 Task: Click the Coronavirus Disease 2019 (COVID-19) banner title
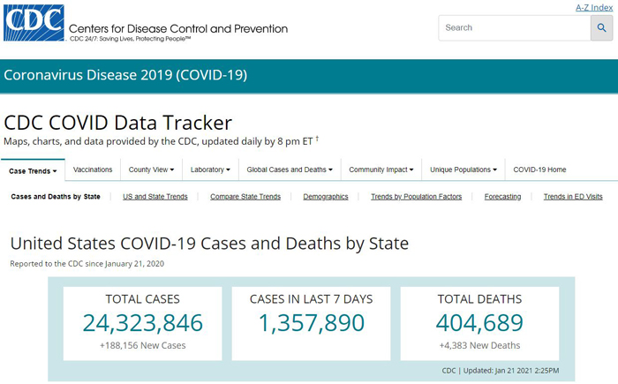point(125,75)
